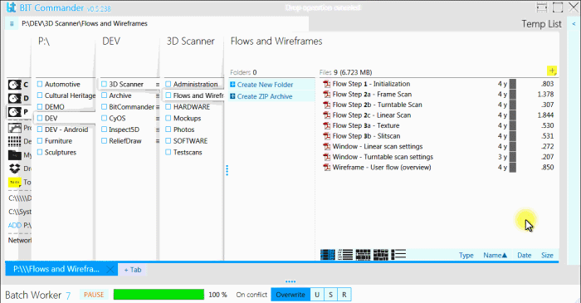Screen dimensions: 581x303
Task: Check the DEMO folder checkbox
Action: pos(40,107)
